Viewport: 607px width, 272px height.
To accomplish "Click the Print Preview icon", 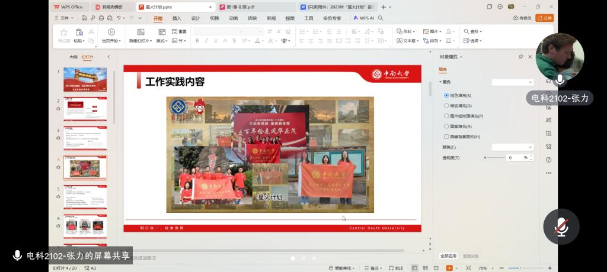I will (110, 18).
